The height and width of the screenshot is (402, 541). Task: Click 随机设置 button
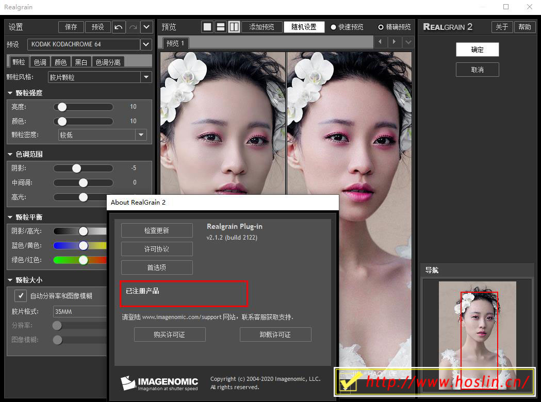304,27
